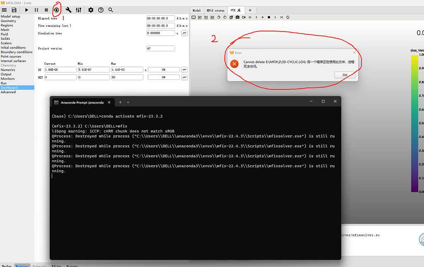Open the hamburger main menu

[x=4, y=10]
